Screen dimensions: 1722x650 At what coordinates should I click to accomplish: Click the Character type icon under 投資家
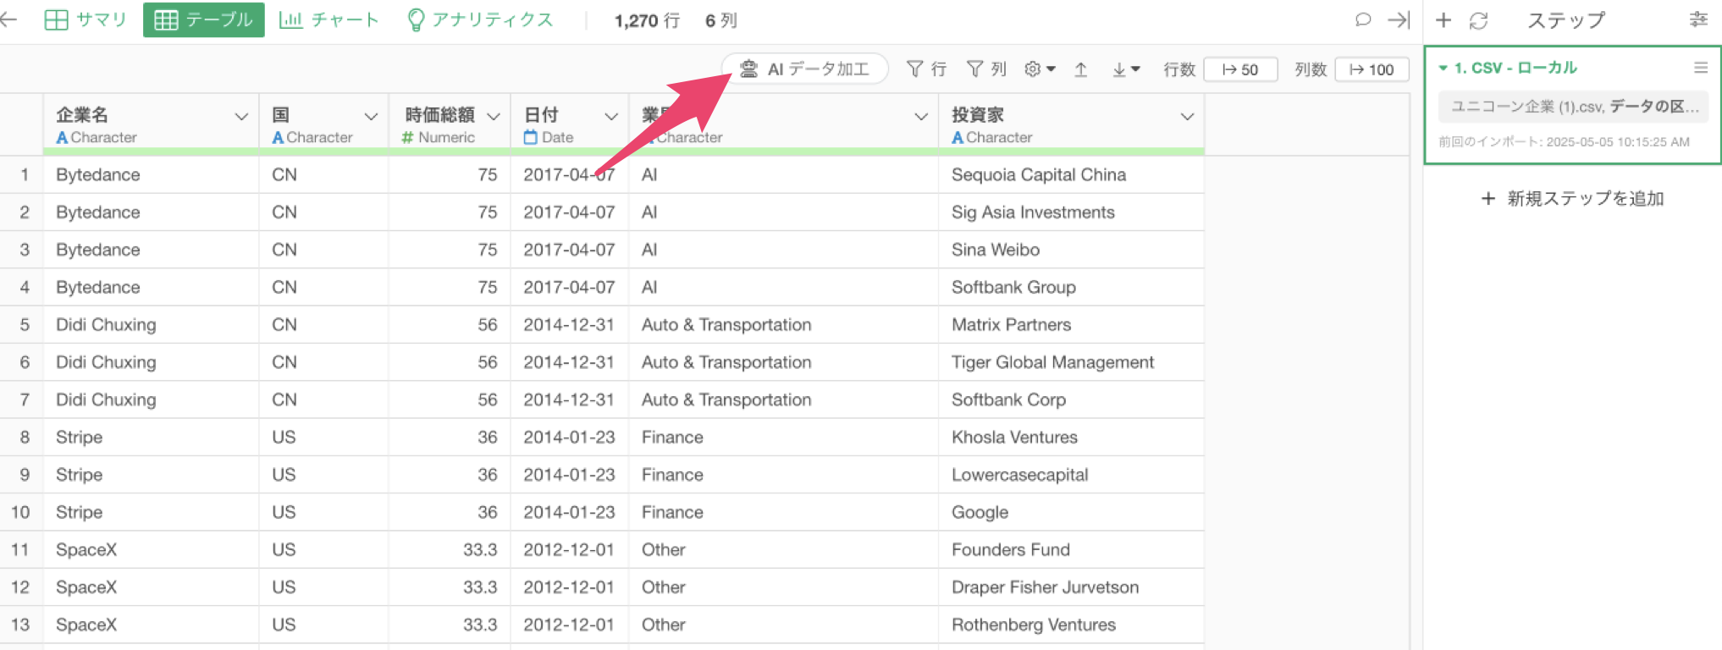click(x=958, y=137)
